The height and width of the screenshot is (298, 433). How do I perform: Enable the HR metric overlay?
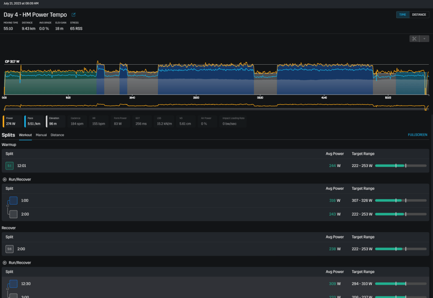coord(99,121)
